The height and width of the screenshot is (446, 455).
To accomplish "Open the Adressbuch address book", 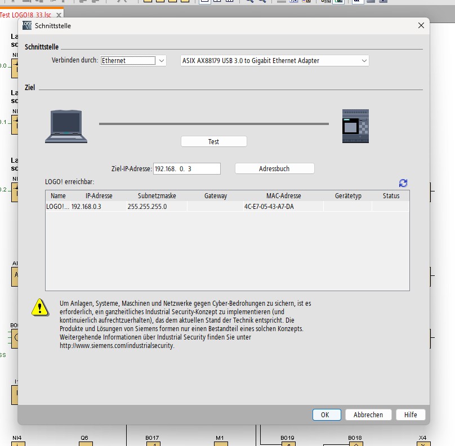I will pos(274,168).
